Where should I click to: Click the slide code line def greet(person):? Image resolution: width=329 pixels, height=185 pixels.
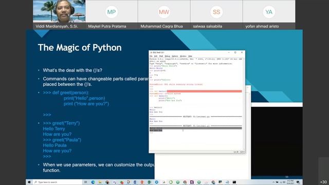[66, 92]
